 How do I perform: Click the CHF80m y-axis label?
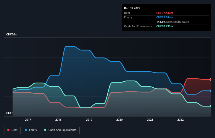[x=12, y=34]
